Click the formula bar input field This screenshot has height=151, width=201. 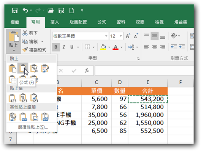[x=144, y=71]
